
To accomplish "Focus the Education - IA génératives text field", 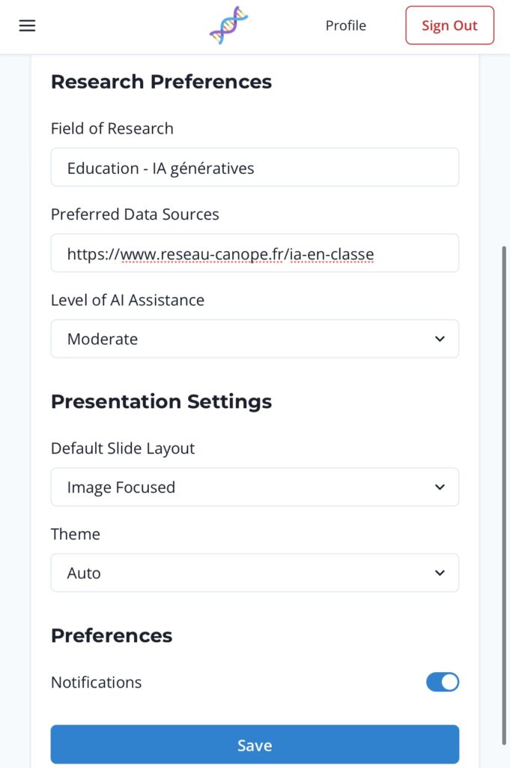I will pyautogui.click(x=255, y=167).
